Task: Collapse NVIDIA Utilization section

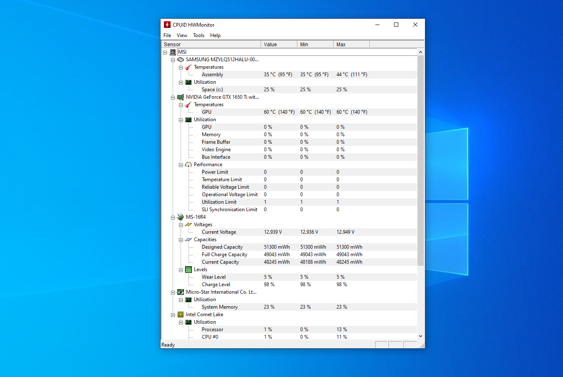Action: [x=181, y=120]
